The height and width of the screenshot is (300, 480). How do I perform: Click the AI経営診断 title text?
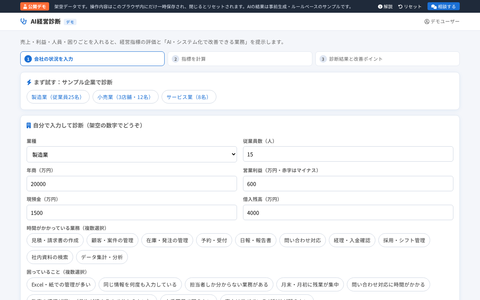click(46, 21)
